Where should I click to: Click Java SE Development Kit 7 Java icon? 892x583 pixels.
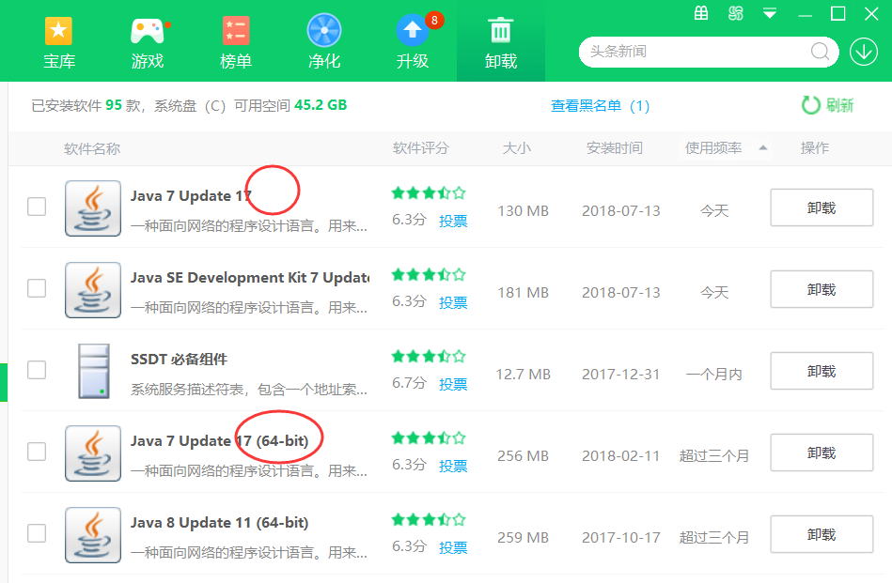[x=93, y=290]
